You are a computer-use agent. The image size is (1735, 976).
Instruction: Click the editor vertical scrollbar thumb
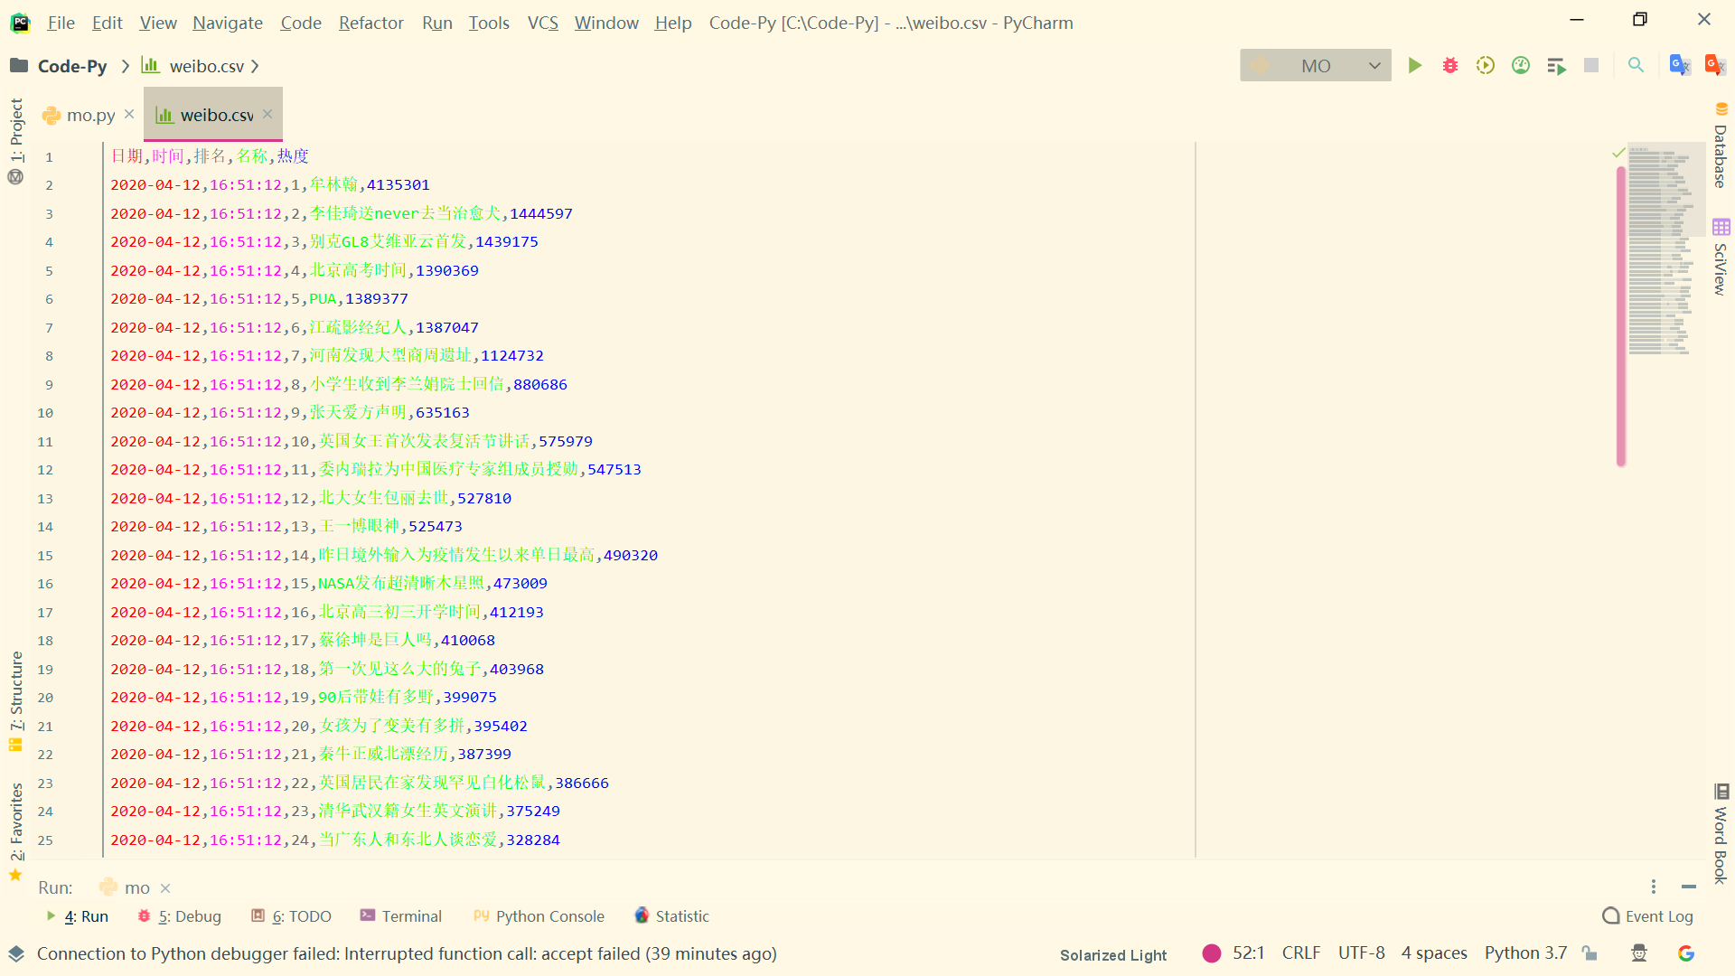(1621, 316)
